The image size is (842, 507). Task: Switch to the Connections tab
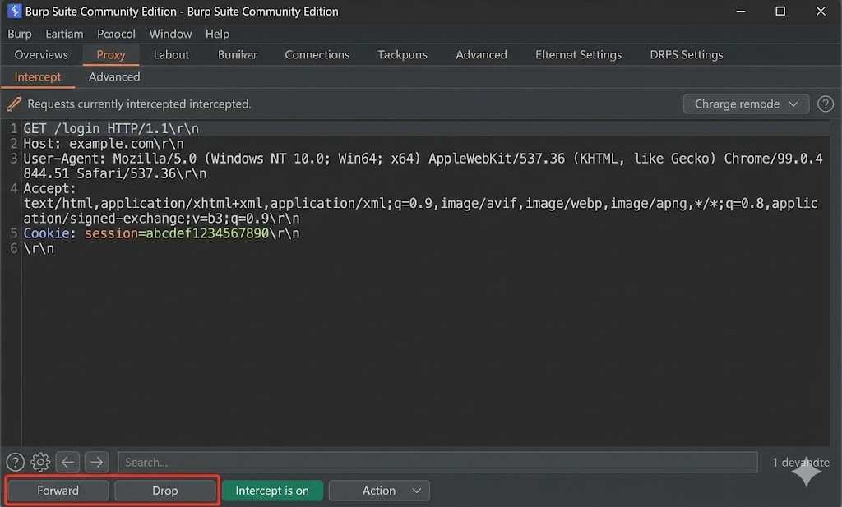click(x=317, y=55)
